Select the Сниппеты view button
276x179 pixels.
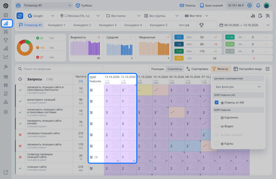click(x=175, y=69)
